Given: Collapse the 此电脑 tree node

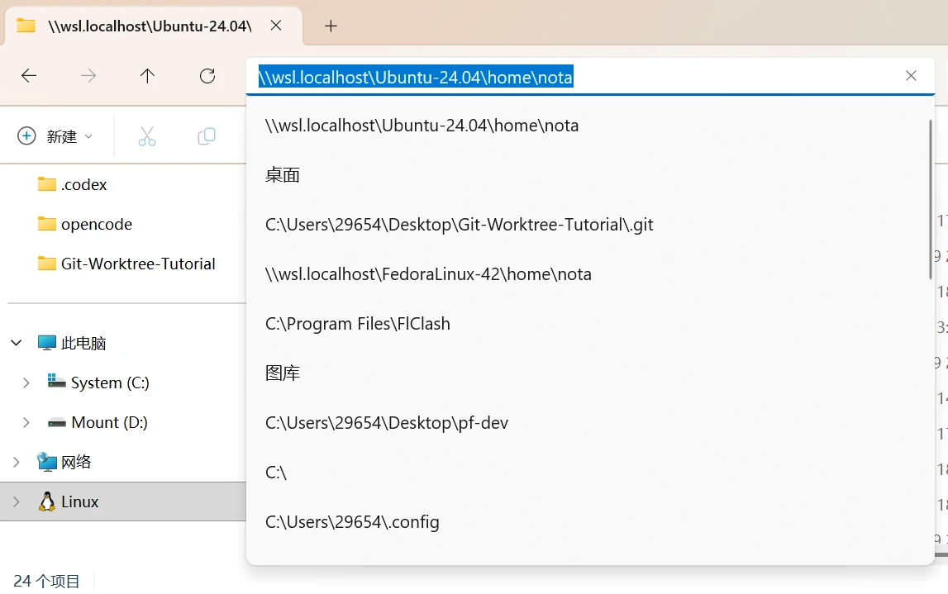Looking at the screenshot, I should tap(17, 343).
